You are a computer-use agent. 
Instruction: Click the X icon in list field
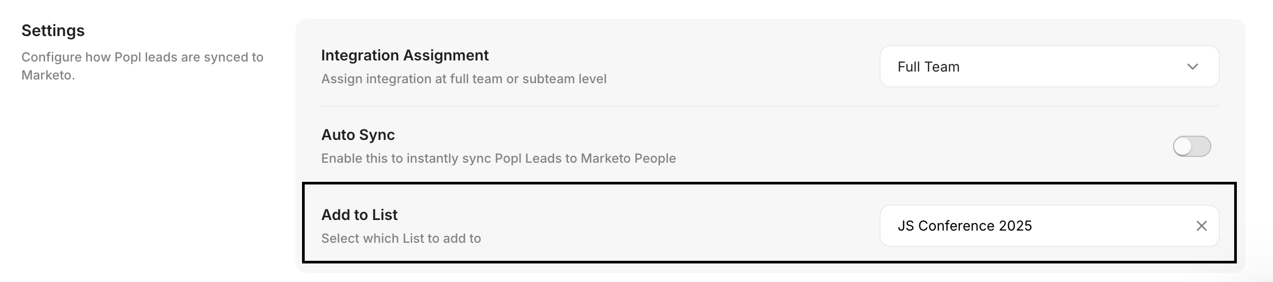[1201, 226]
